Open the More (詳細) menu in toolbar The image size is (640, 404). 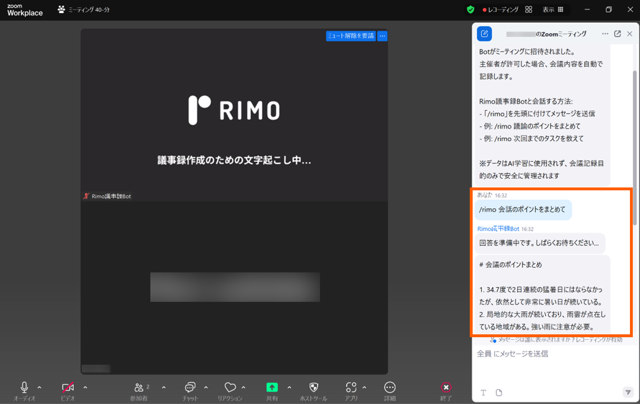pos(390,387)
